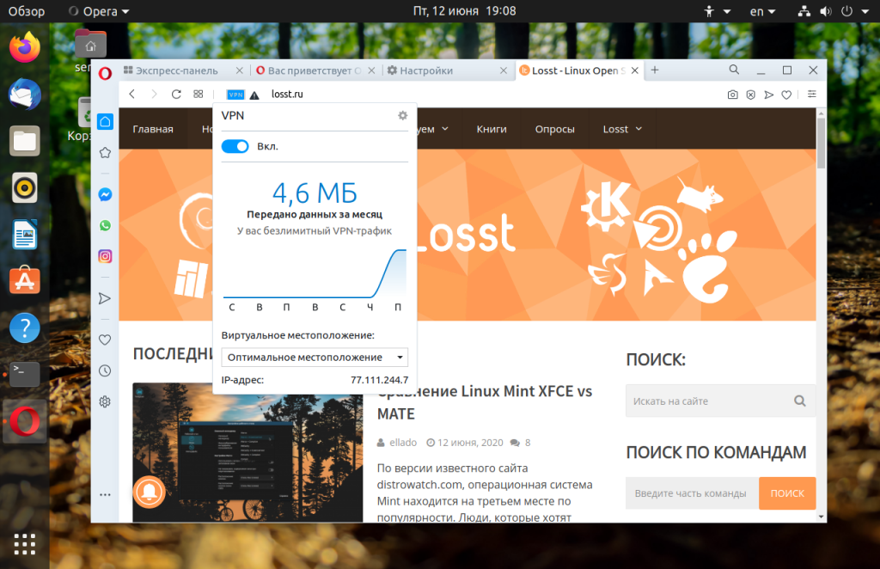Open Messenger in Opera sidebar
Image resolution: width=880 pixels, height=569 pixels.
coord(105,195)
